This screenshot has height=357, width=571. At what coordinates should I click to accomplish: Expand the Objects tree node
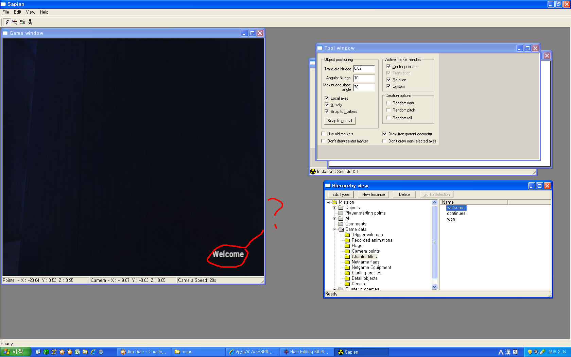[x=335, y=208]
